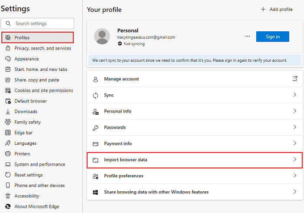Click the Personal profile avatar picture
Image resolution: width=304 pixels, height=213 pixels.
pyautogui.click(x=102, y=37)
